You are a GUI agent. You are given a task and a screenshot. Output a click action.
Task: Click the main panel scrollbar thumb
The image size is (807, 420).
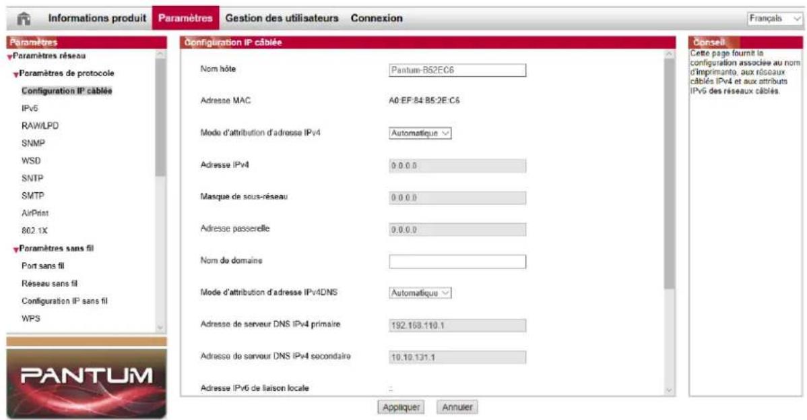point(669,174)
